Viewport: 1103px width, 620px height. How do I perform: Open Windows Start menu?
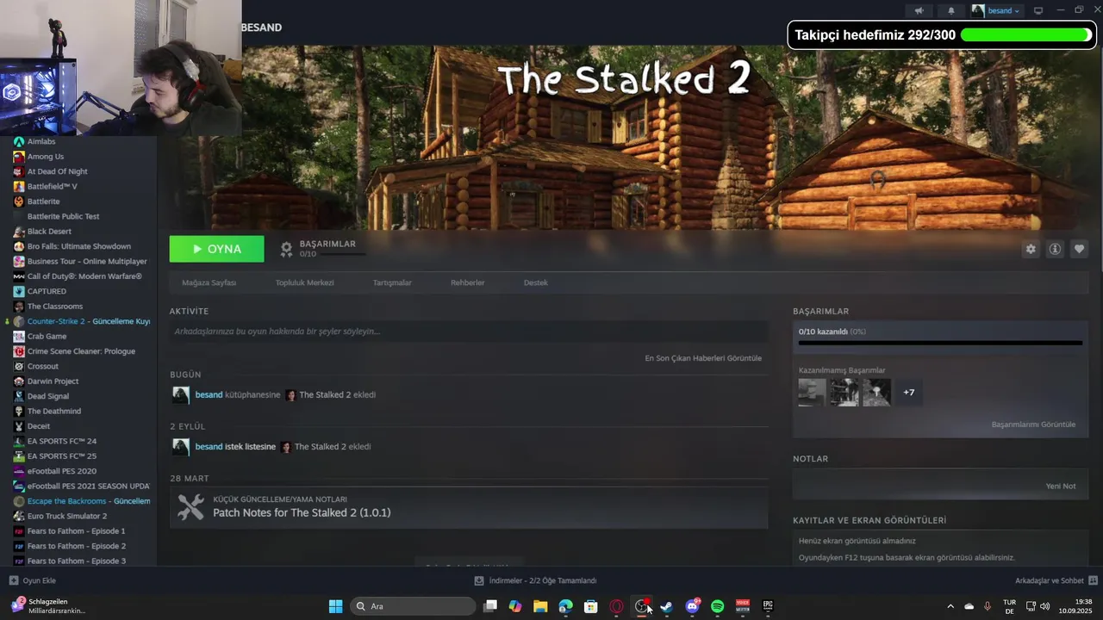pyautogui.click(x=335, y=606)
